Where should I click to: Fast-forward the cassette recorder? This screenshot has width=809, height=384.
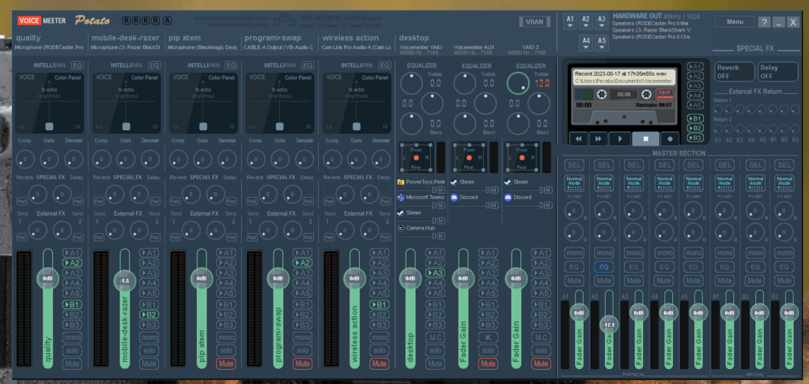tap(599, 138)
